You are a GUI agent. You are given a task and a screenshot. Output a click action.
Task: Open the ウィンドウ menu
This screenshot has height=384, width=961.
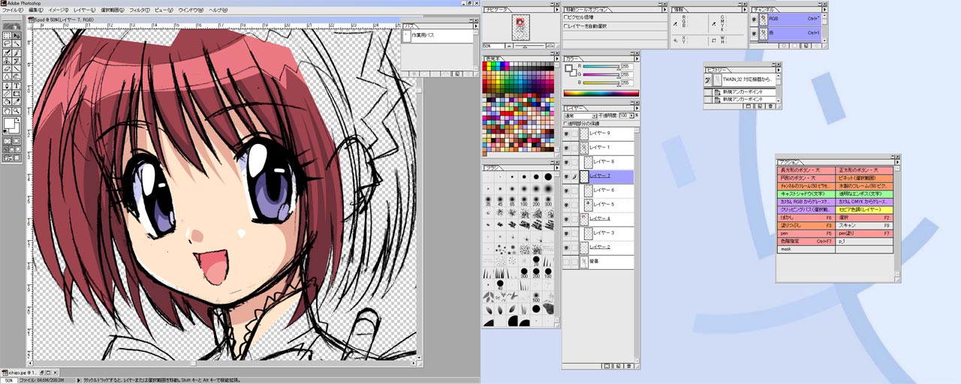click(191, 10)
